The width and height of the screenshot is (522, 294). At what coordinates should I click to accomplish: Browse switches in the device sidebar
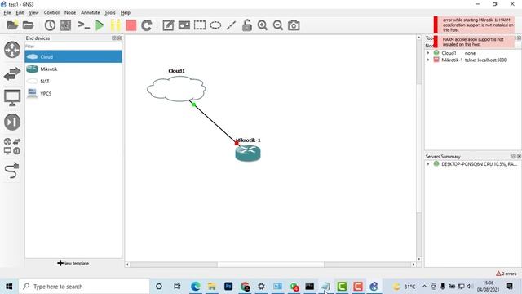(x=12, y=73)
